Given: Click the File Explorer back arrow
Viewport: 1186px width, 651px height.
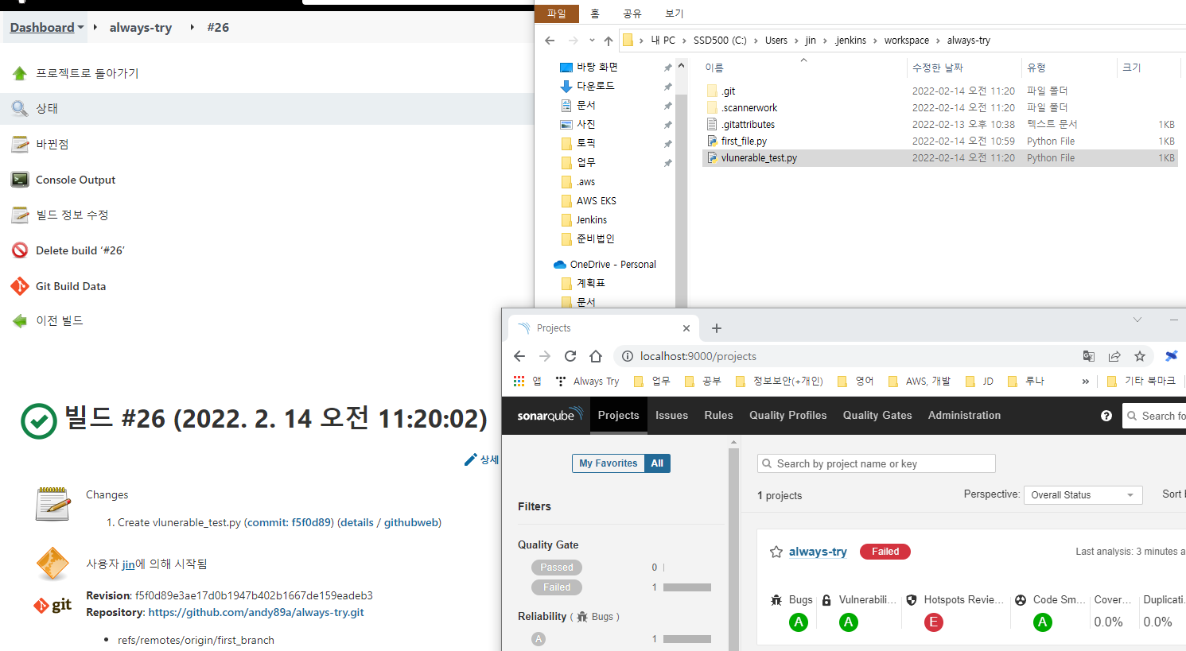Looking at the screenshot, I should pos(550,41).
